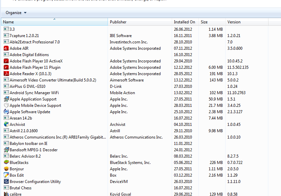The height and width of the screenshot is (196, 281).
Task: Select Apple Software Update entry
Action: pyautogui.click(x=30, y=112)
